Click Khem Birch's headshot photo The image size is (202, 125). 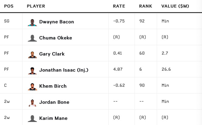[x=32, y=86]
